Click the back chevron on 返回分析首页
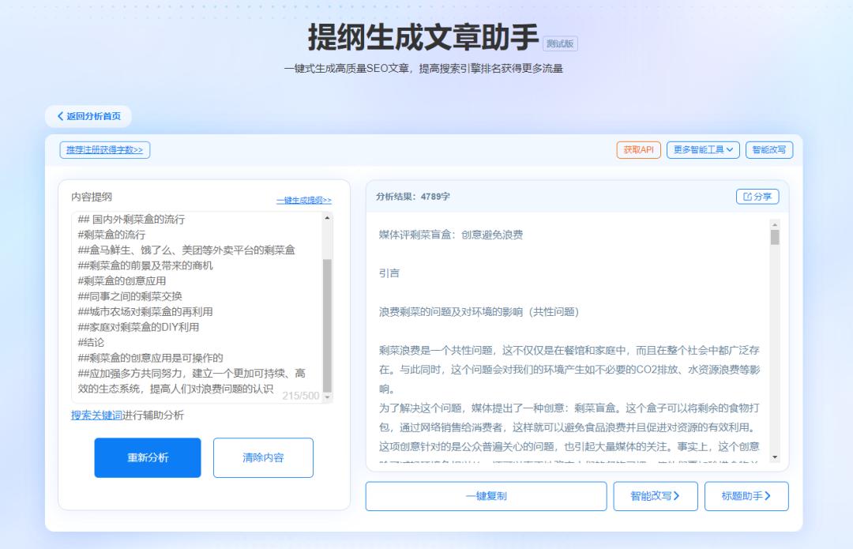 (x=61, y=115)
